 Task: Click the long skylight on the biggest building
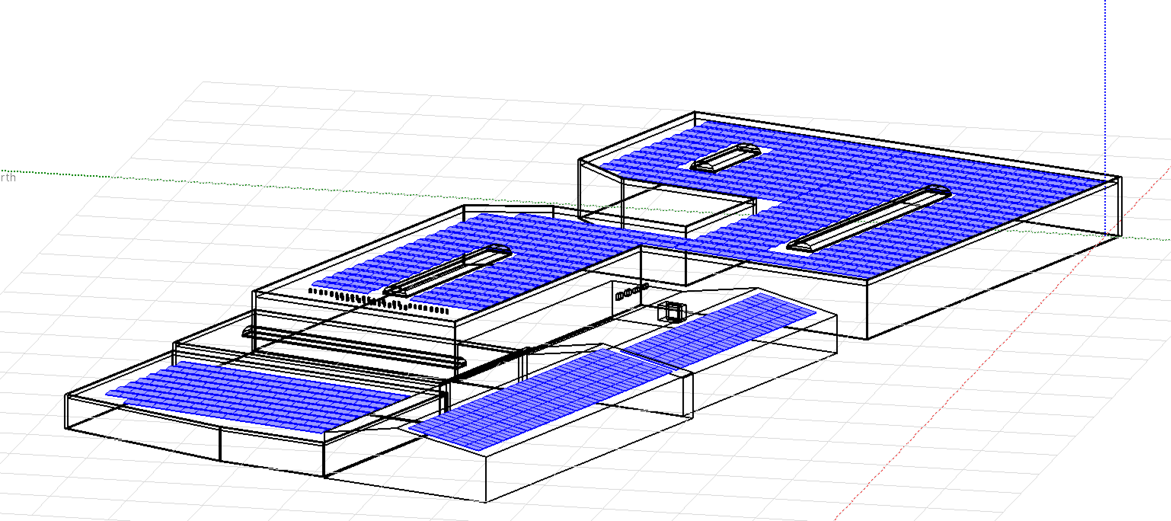pos(868,218)
